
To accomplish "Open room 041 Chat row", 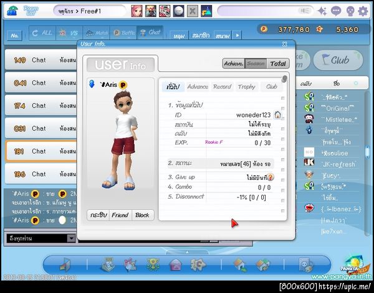I will (41, 82).
